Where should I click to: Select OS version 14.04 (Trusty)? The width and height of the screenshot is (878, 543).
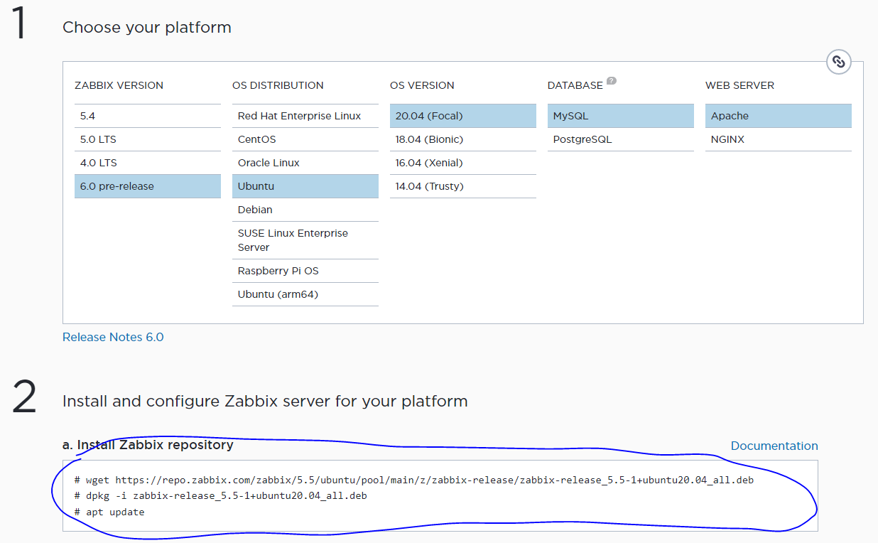pos(462,186)
